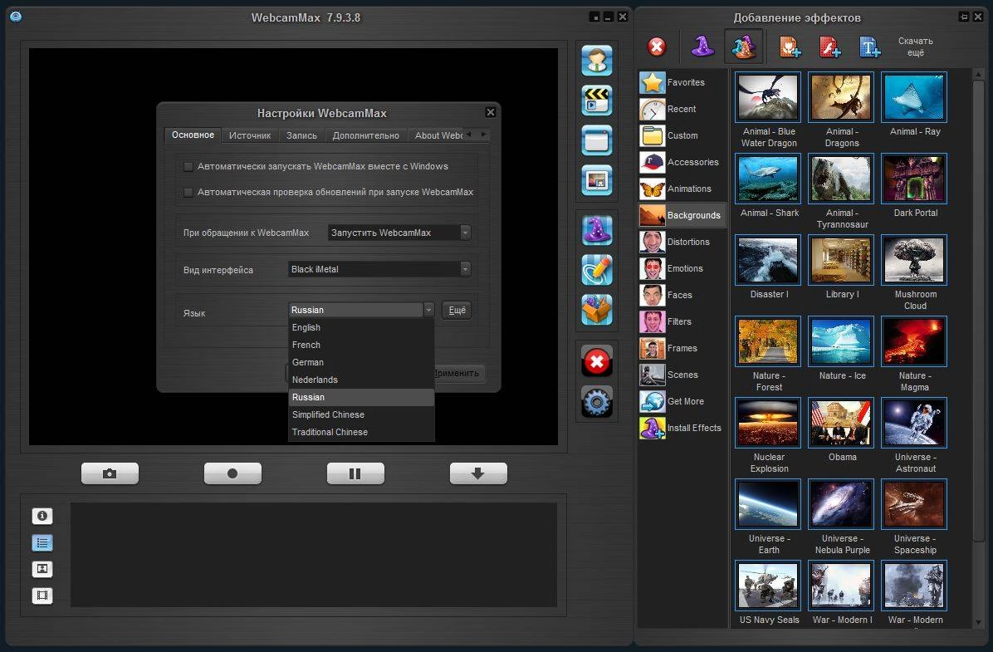
Task: Open Recent effects category
Action: tap(682, 109)
